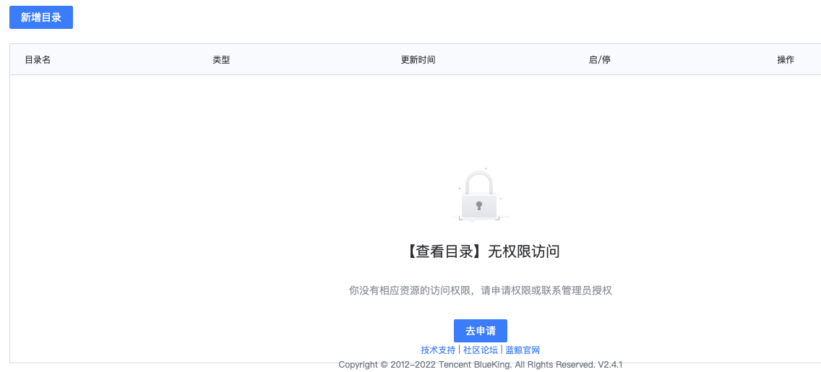821x372 pixels.
Task: Open the 技术支持 link
Action: (x=438, y=350)
